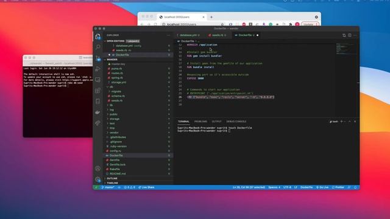Click the bookmark star in the browser address bar

click(222, 24)
